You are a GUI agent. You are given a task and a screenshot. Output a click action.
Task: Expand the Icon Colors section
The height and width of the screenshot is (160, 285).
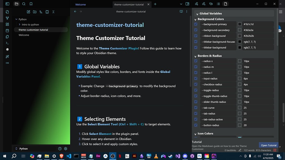click(x=195, y=134)
